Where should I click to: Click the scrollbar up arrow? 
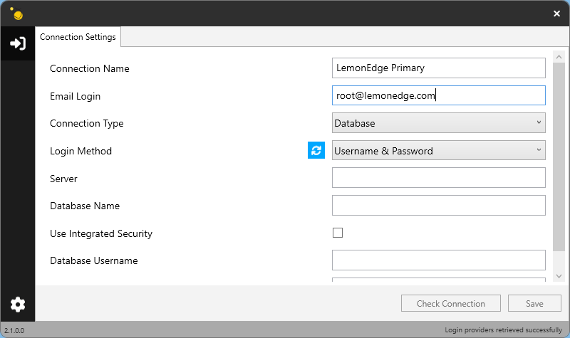pyautogui.click(x=559, y=57)
